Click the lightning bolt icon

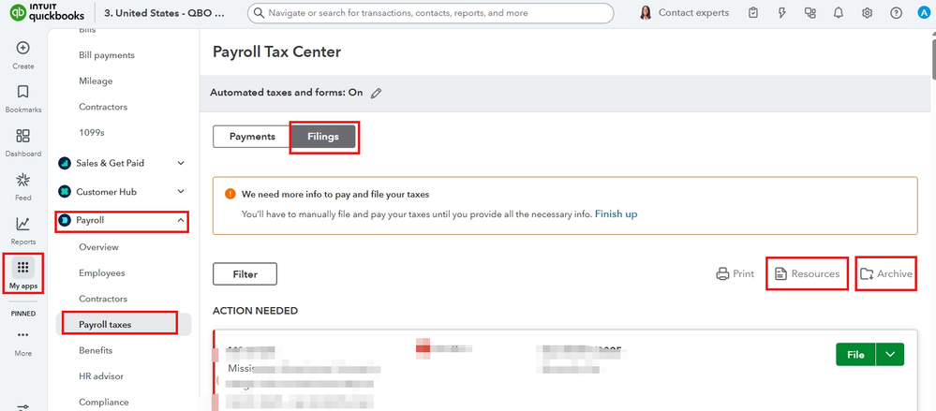pos(782,12)
